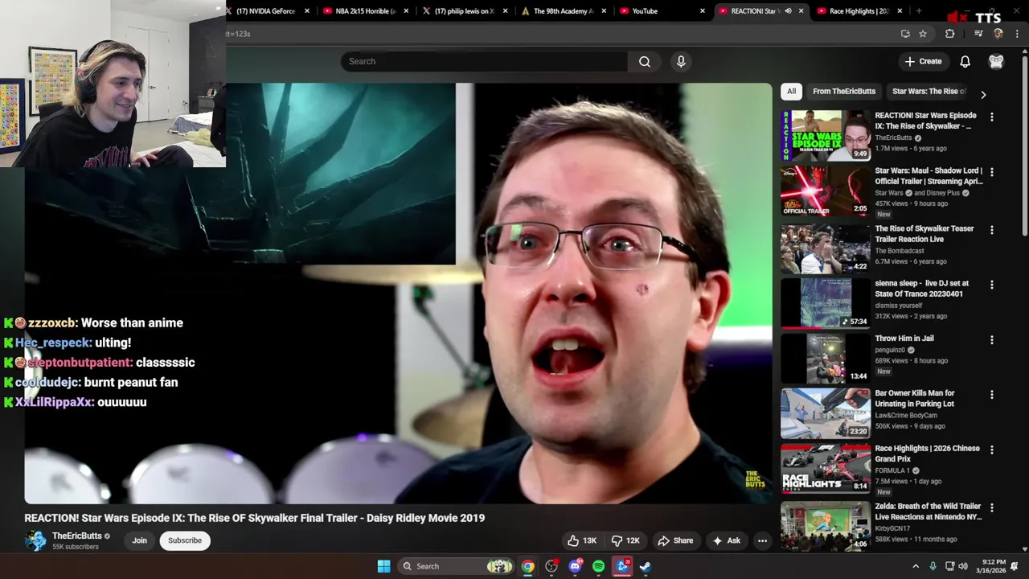
Task: Open options menu for sienna sleep DJ set
Action: (x=991, y=285)
